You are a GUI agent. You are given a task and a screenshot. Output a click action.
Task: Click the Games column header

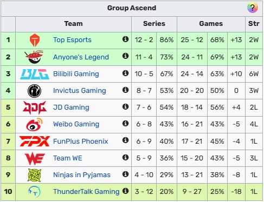pos(211,24)
